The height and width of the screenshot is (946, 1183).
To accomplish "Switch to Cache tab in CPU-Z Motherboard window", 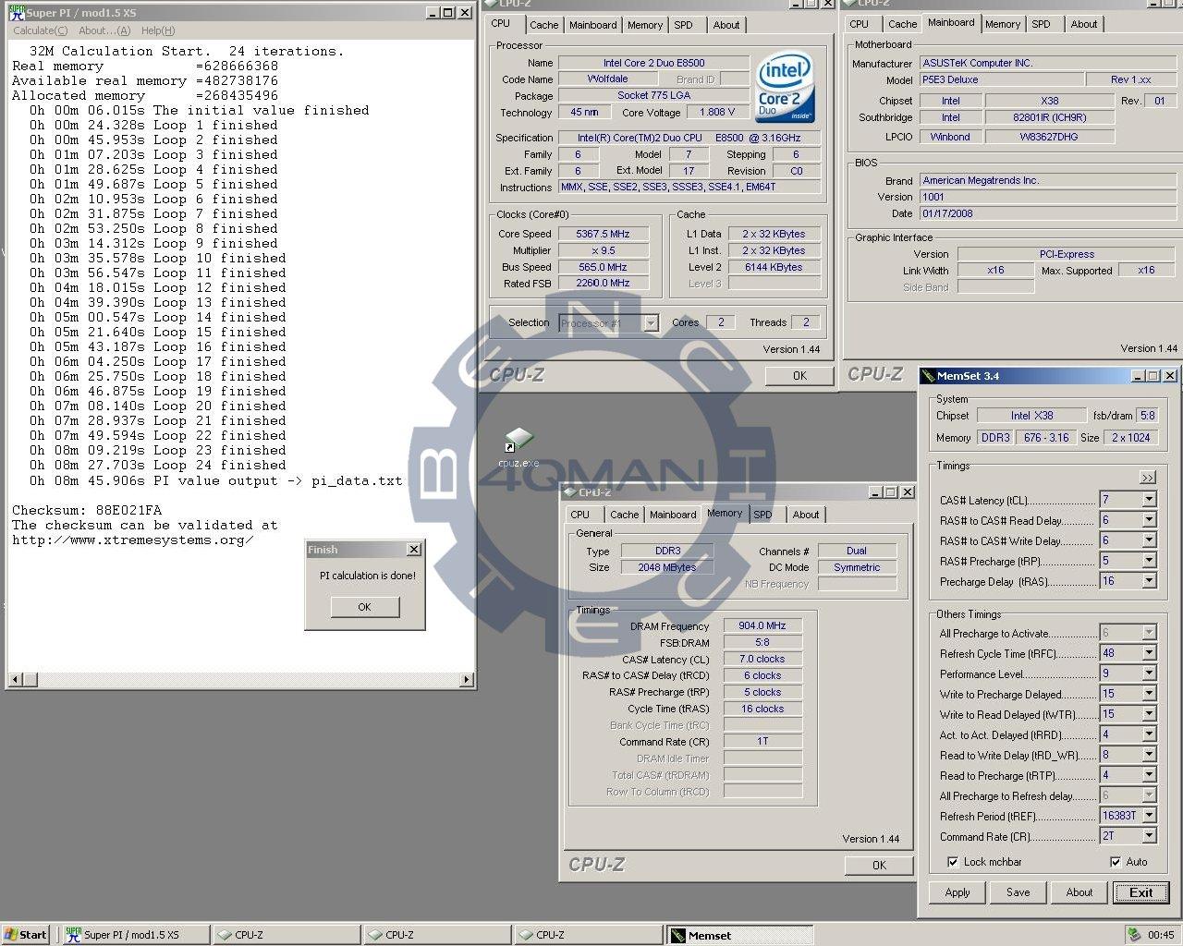I will [902, 24].
